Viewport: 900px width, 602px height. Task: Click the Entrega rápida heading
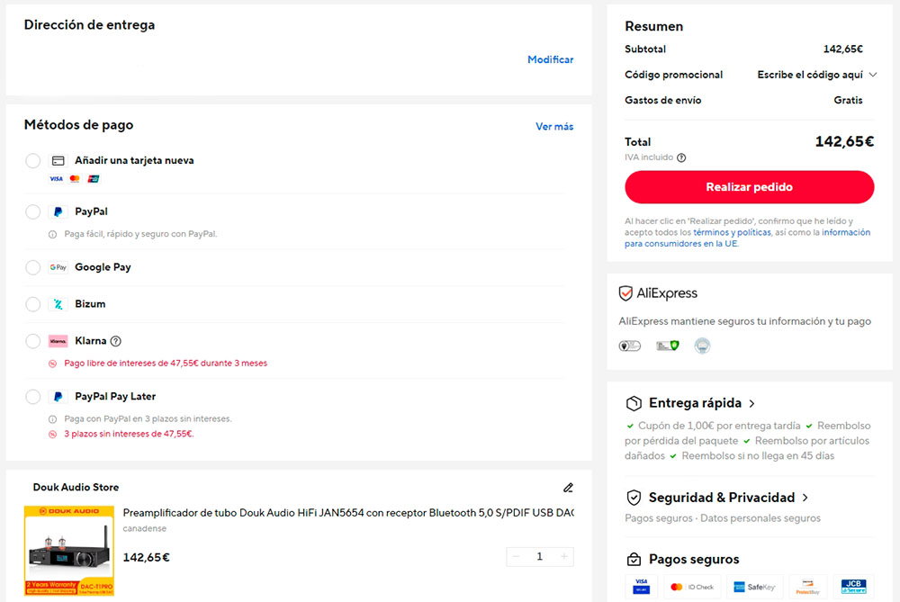[695, 403]
